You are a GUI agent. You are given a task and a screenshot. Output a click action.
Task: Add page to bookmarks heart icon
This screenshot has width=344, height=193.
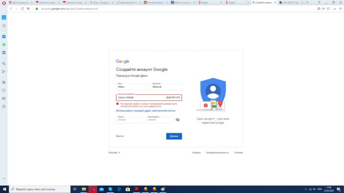[328, 9]
